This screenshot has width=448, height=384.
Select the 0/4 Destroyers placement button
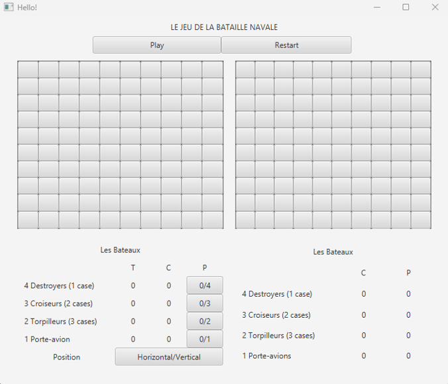(x=205, y=285)
